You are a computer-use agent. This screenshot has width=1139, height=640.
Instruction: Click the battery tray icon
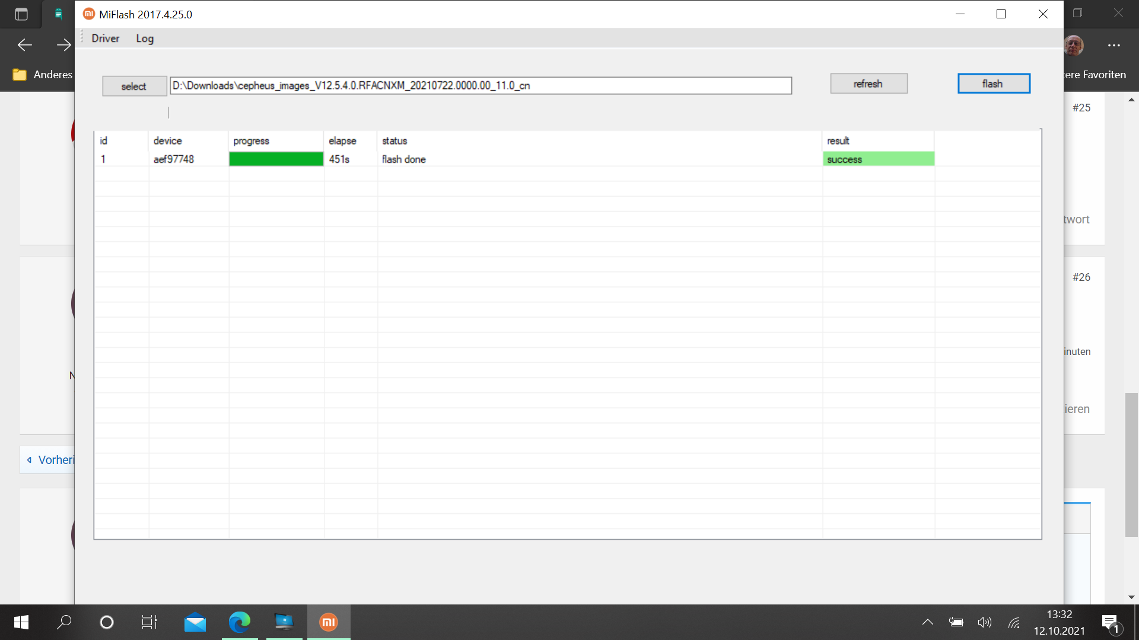pos(956,622)
